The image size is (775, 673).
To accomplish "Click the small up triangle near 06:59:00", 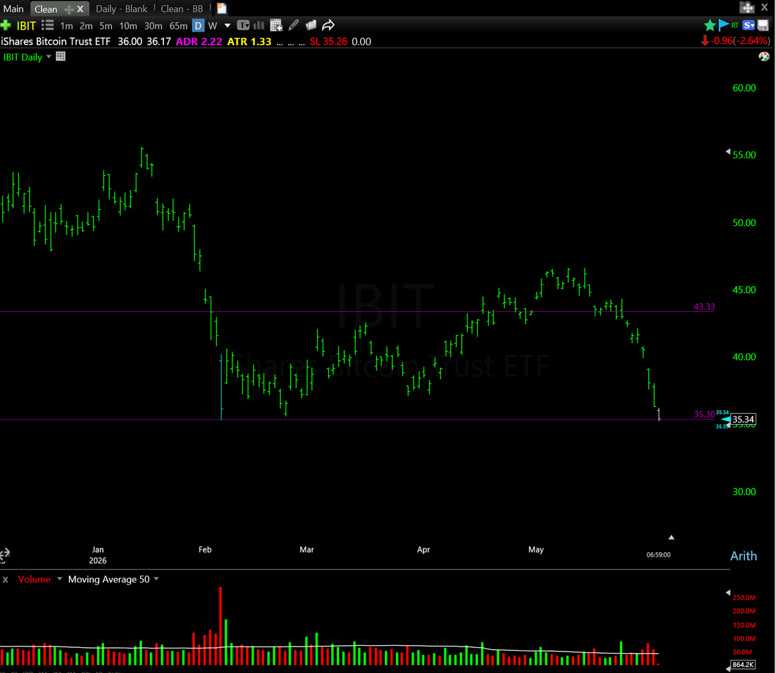I will click(x=671, y=537).
